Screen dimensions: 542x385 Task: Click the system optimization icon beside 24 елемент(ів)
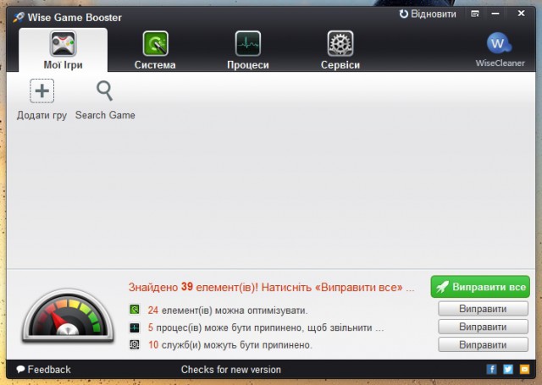pyautogui.click(x=135, y=310)
